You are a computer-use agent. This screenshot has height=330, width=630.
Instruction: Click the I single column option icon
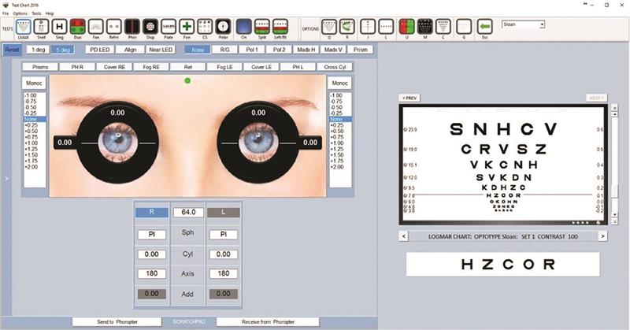(x=368, y=27)
